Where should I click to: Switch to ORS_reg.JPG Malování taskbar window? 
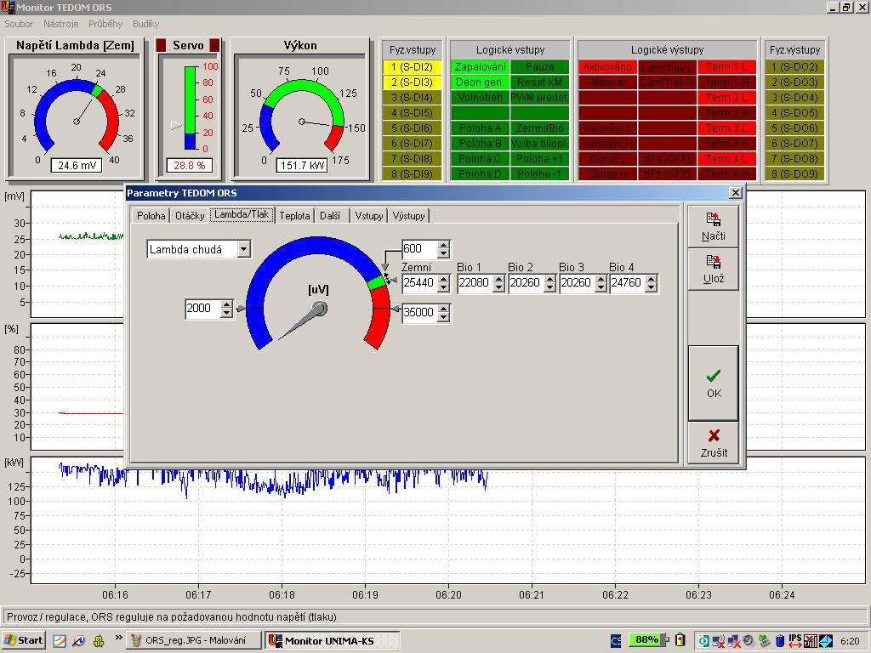pyautogui.click(x=194, y=640)
